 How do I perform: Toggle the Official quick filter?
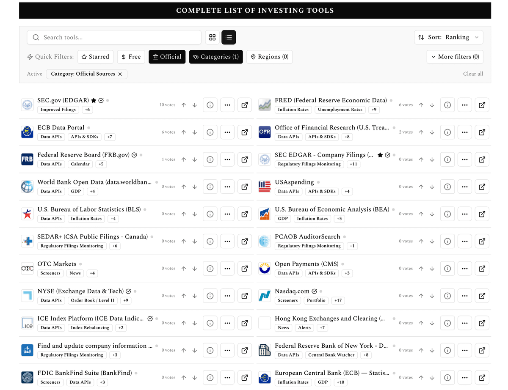(x=167, y=57)
